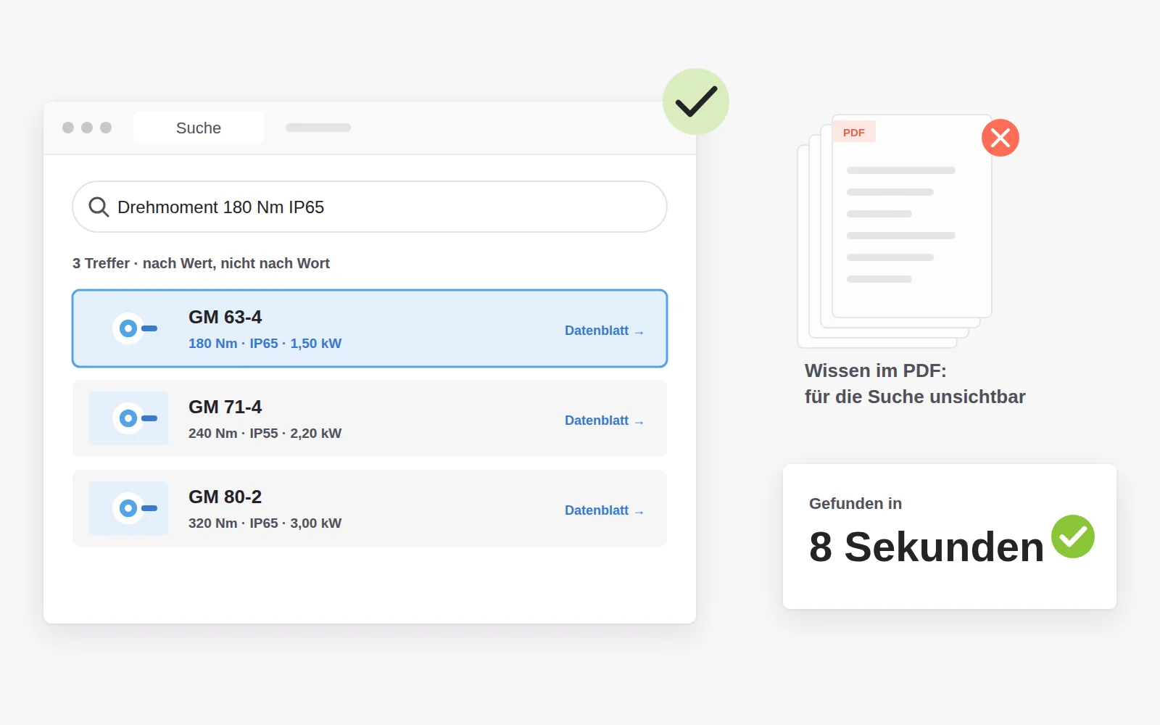Click the red X badge on the PDF stack
The height and width of the screenshot is (725, 1160).
[1000, 138]
